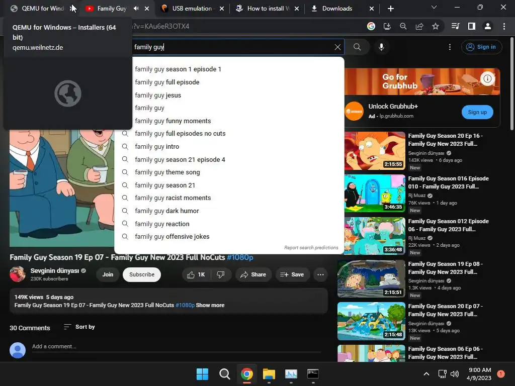
Task: Open YouTube settings three-dot menu
Action: click(x=450, y=47)
